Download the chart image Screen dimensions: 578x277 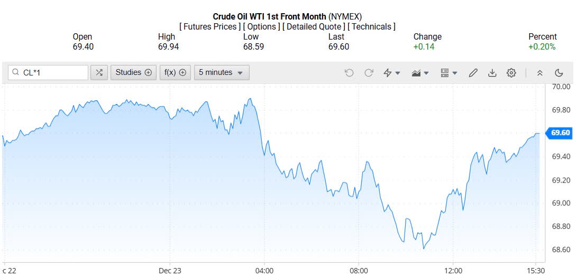tap(492, 73)
